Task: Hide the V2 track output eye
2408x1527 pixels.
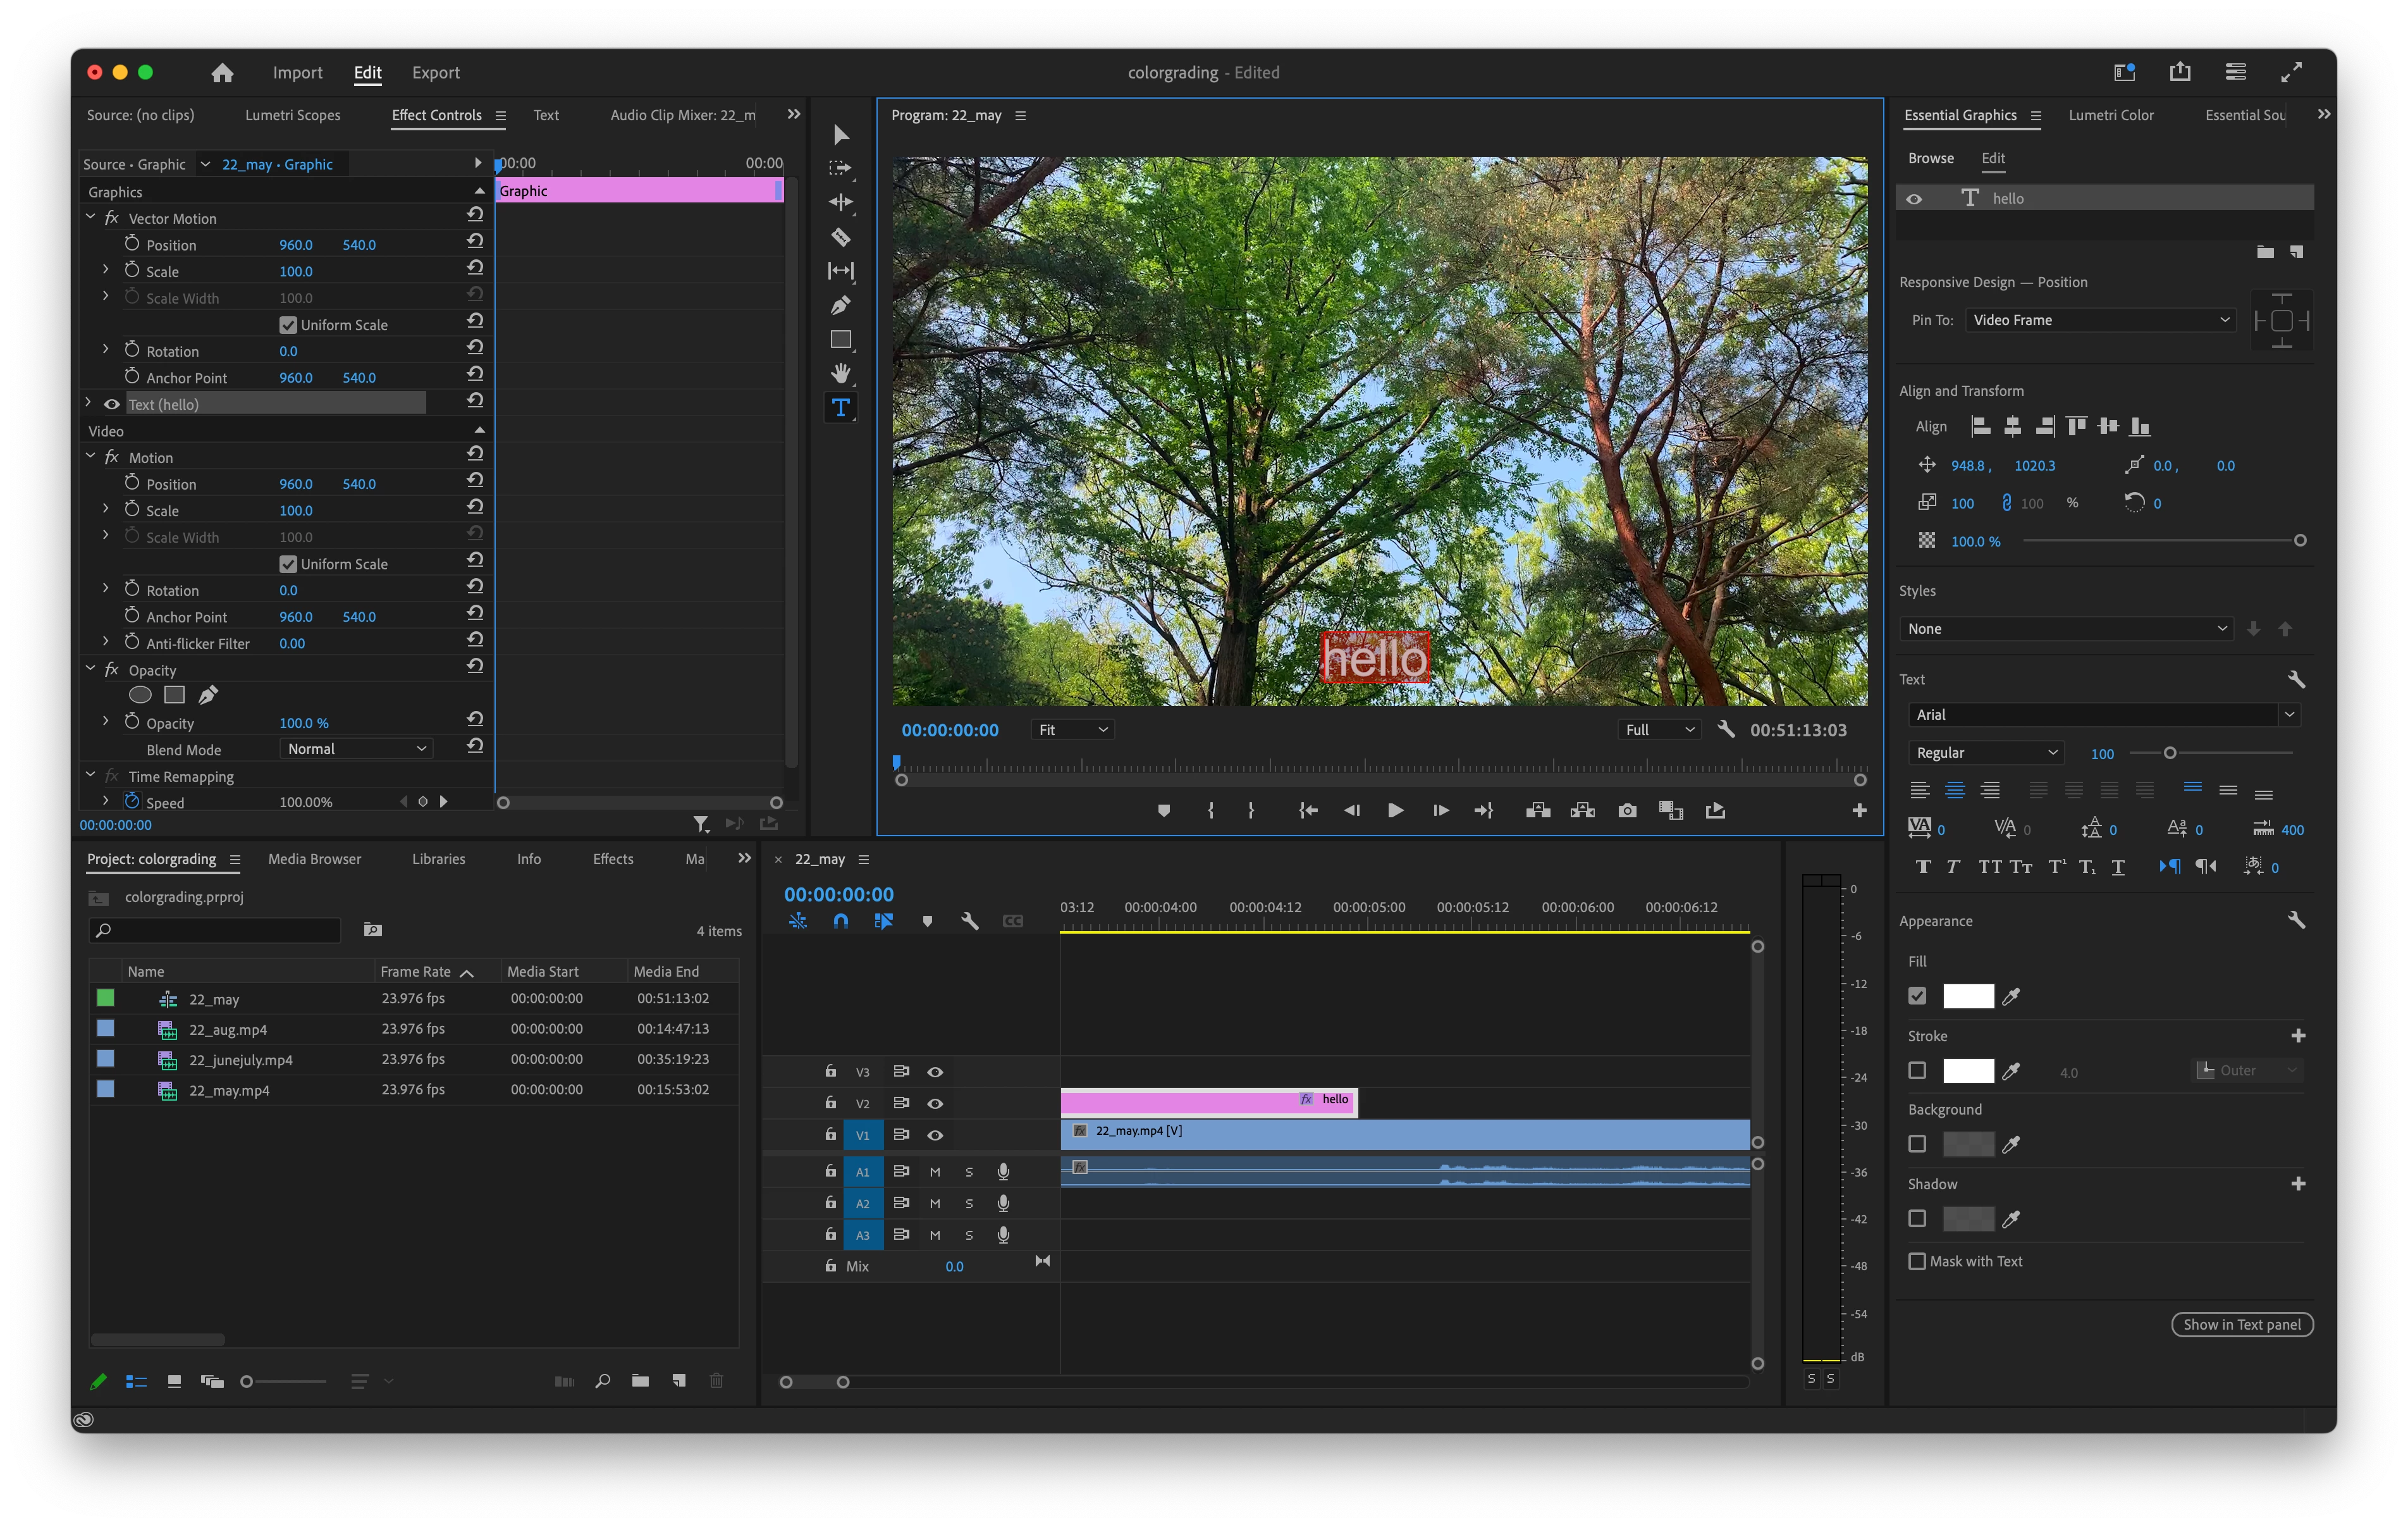Action: click(935, 1103)
